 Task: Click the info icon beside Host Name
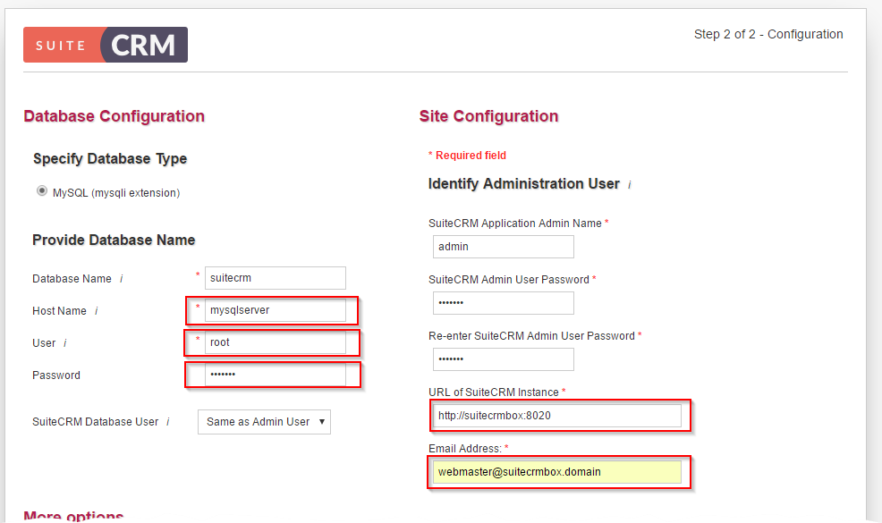(97, 311)
